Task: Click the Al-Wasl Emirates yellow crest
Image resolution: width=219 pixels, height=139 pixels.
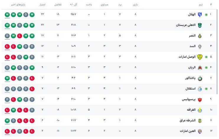Action: coord(200,57)
